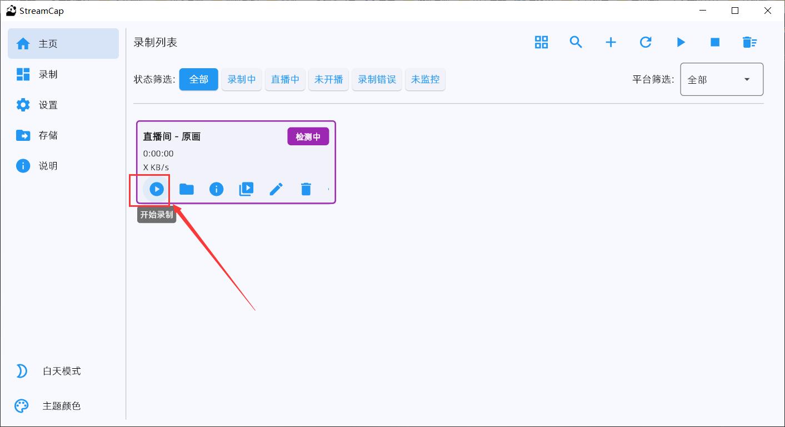
Task: Edit the 直播间 recording settings
Action: tap(276, 189)
